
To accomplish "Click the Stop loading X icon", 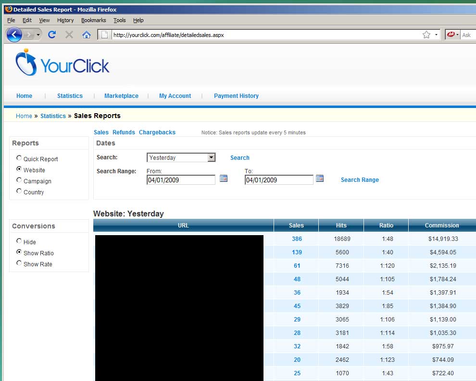I will click(x=69, y=35).
